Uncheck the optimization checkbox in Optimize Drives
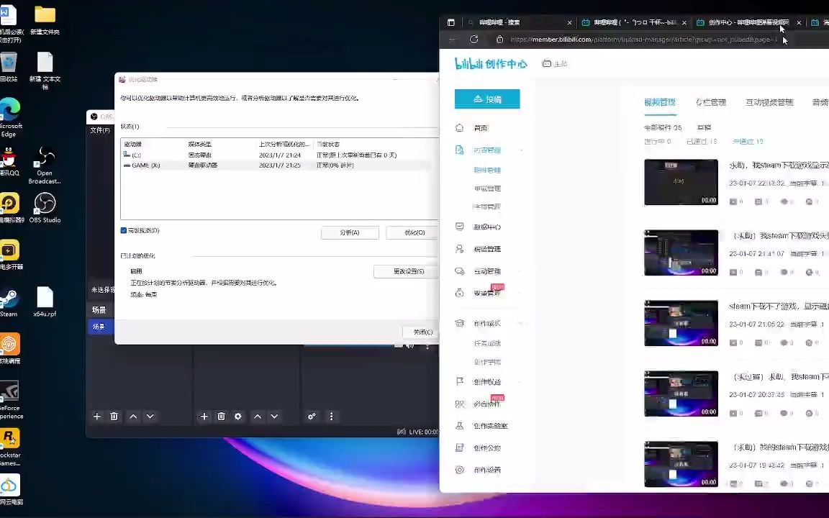Screen dimensions: 829x518 click(x=124, y=230)
